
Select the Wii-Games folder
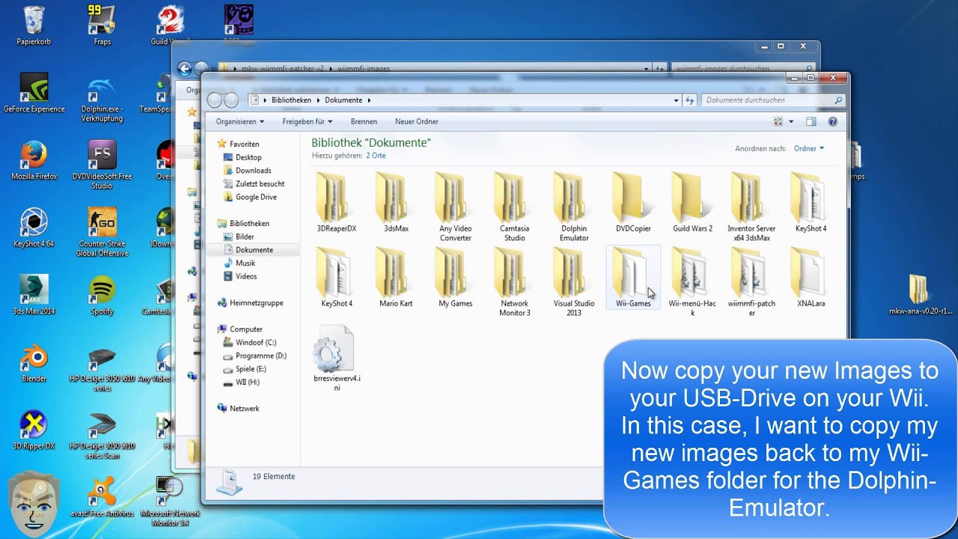point(633,277)
